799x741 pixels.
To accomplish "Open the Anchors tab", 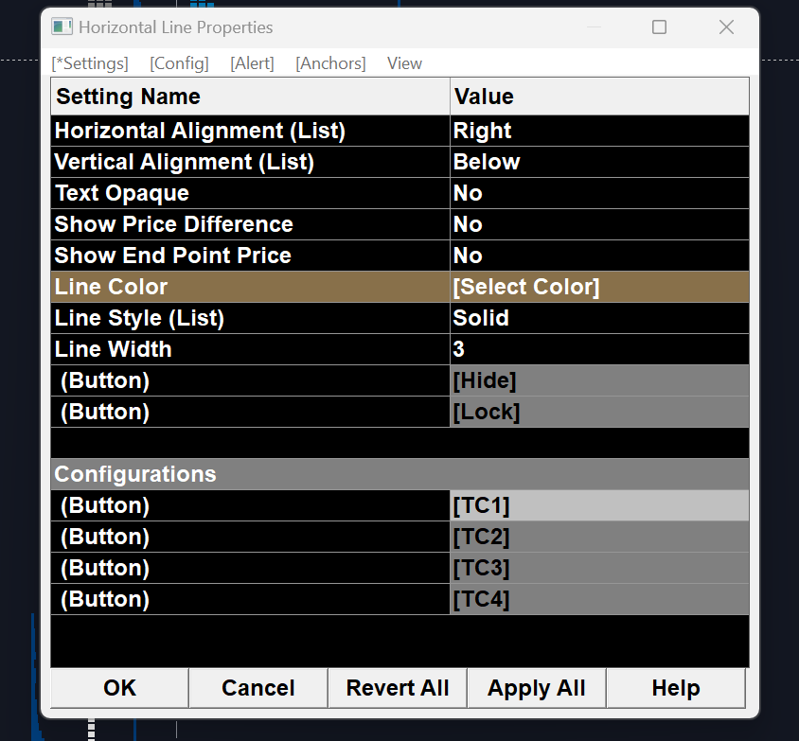I will pyautogui.click(x=330, y=63).
